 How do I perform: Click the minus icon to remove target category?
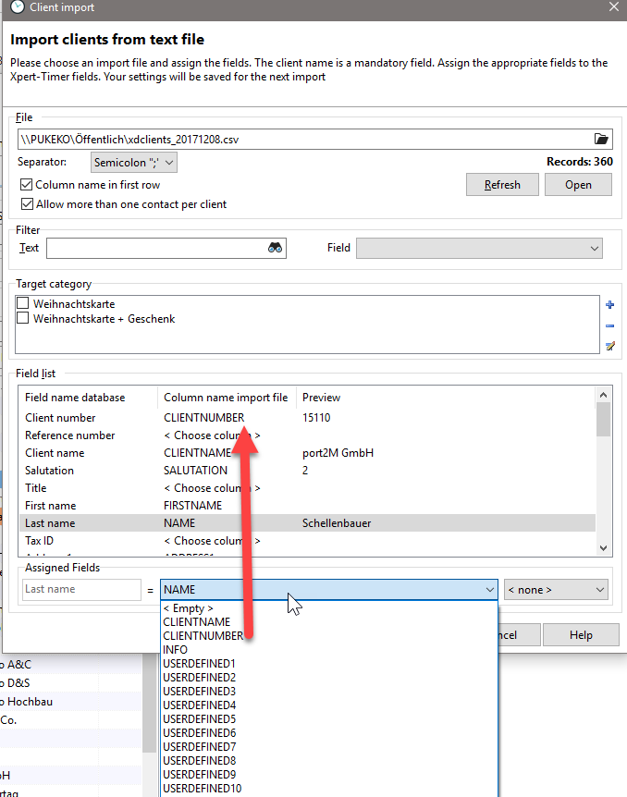pyautogui.click(x=609, y=325)
